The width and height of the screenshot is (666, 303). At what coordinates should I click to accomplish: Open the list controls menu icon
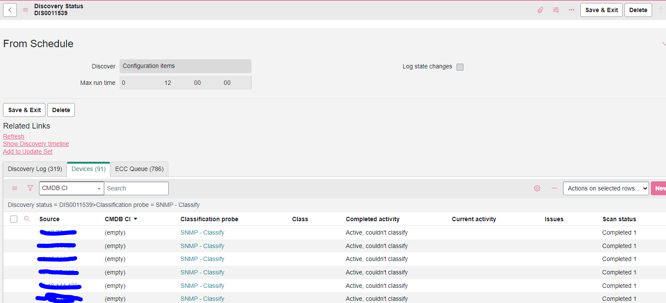pyautogui.click(x=15, y=188)
